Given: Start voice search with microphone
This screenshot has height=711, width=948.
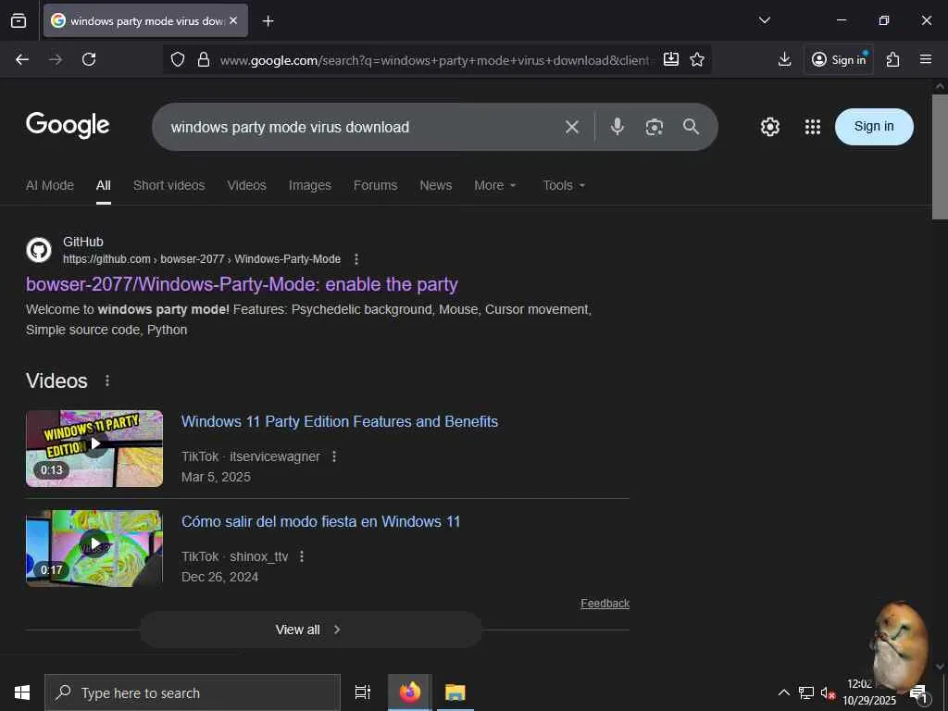Looking at the screenshot, I should click(x=617, y=126).
